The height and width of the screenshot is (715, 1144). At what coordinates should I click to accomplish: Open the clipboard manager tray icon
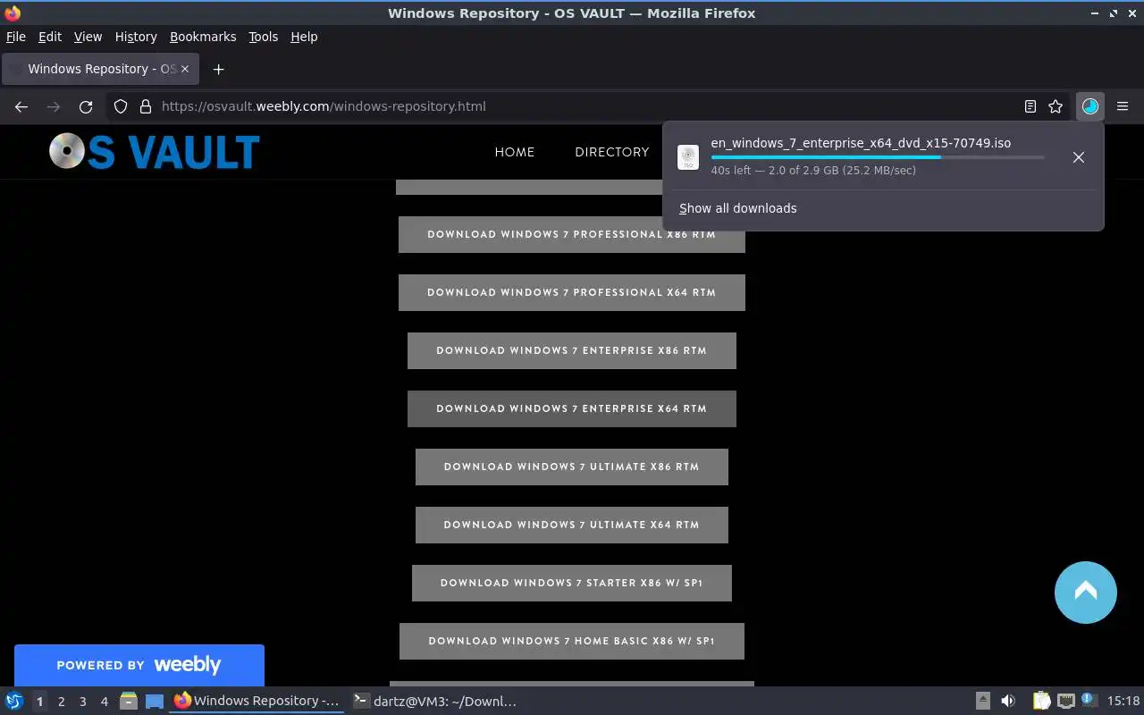coord(1042,702)
